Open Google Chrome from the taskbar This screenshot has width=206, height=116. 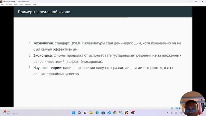coord(115,113)
